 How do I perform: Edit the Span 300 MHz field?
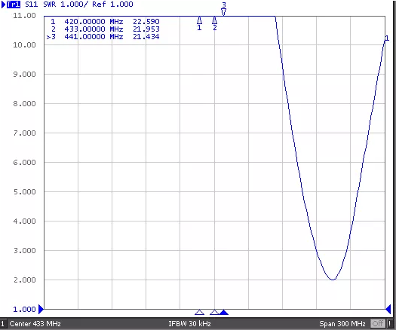click(x=342, y=324)
